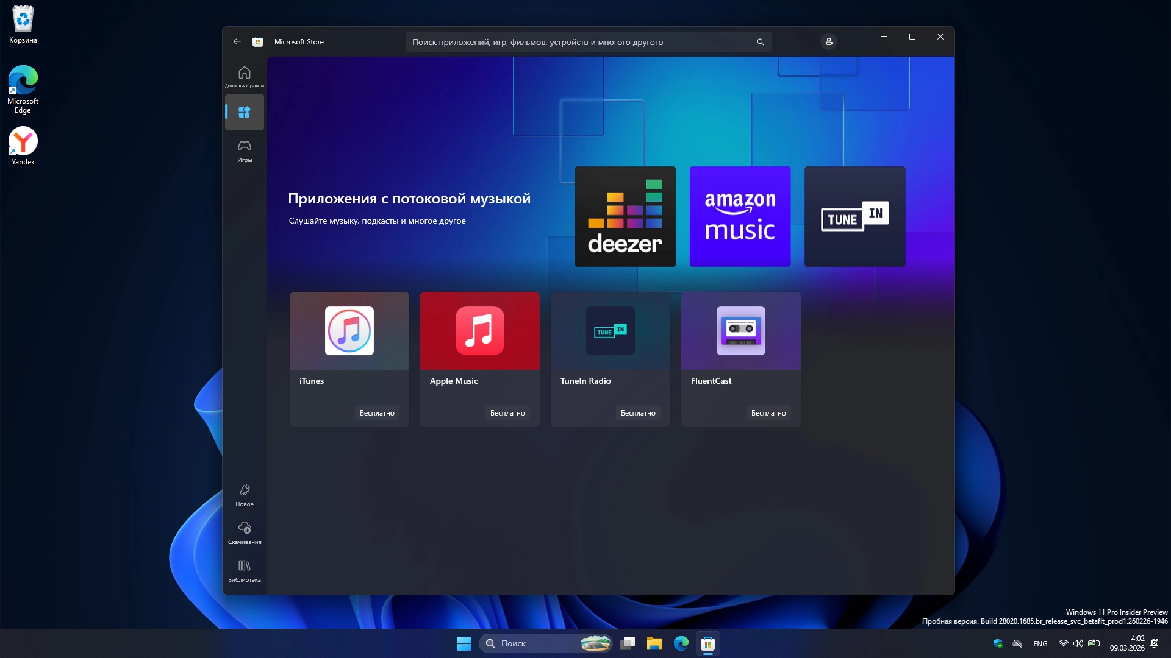1171x658 pixels.
Task: Go back with the back arrow
Action: [x=237, y=42]
